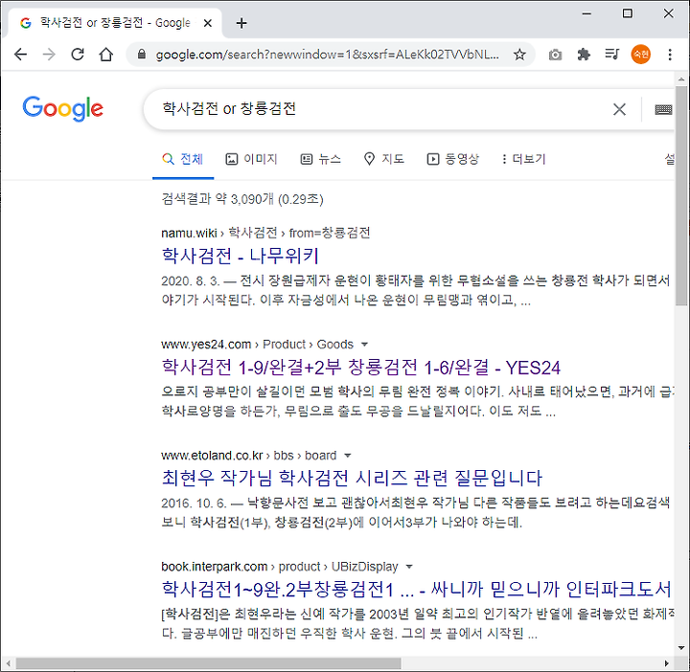The image size is (690, 672).
Task: Open the 인터파크도서 학사검전1~9완 result
Action: [416, 590]
